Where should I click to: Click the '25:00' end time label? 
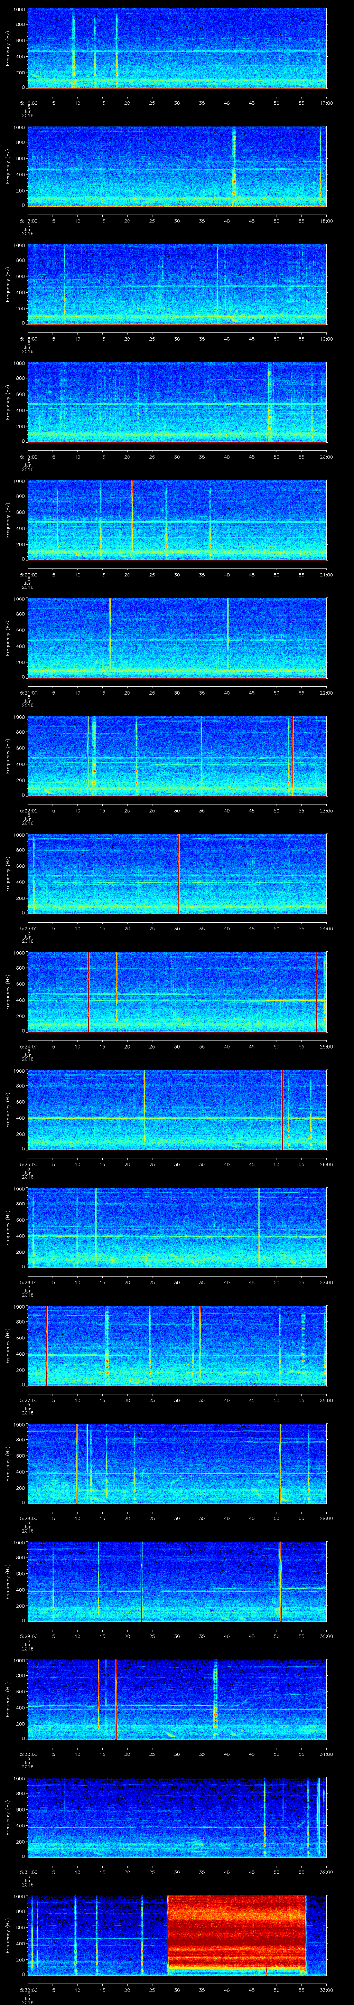(327, 1046)
